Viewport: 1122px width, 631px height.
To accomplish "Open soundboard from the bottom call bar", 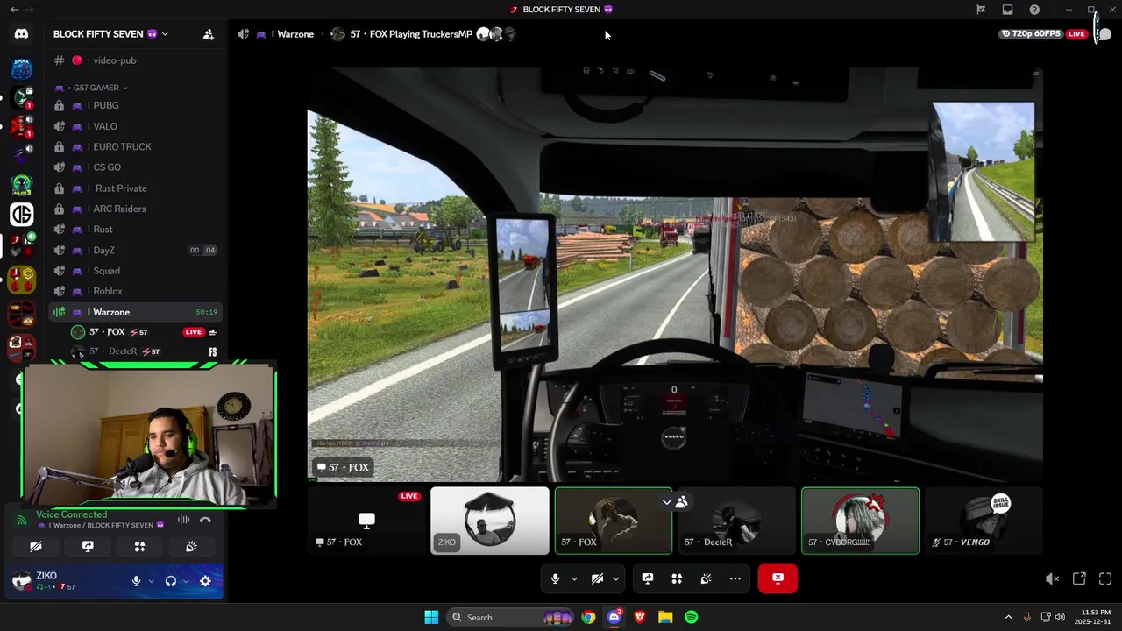I will 706,578.
